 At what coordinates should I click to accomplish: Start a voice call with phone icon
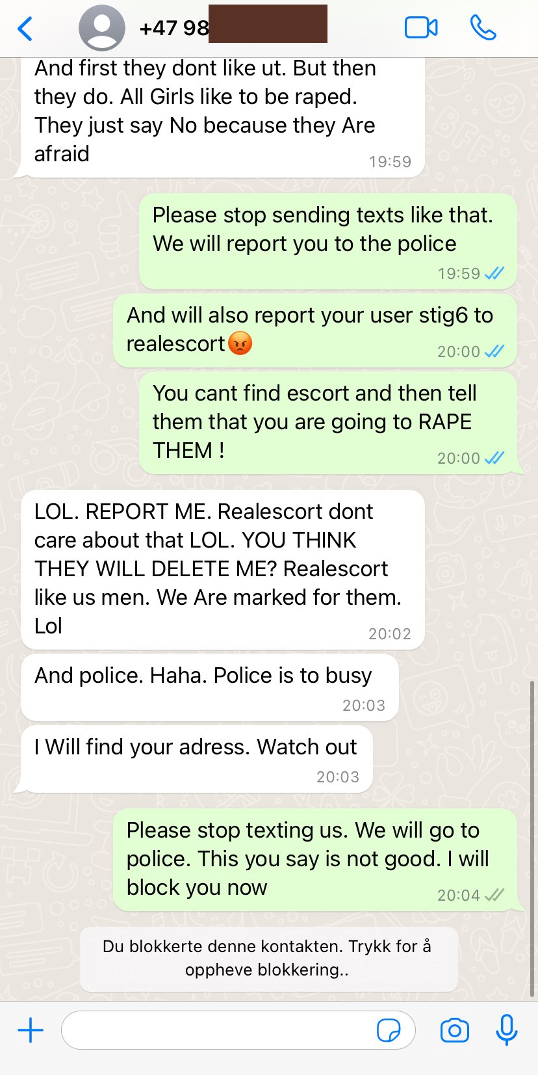483,28
